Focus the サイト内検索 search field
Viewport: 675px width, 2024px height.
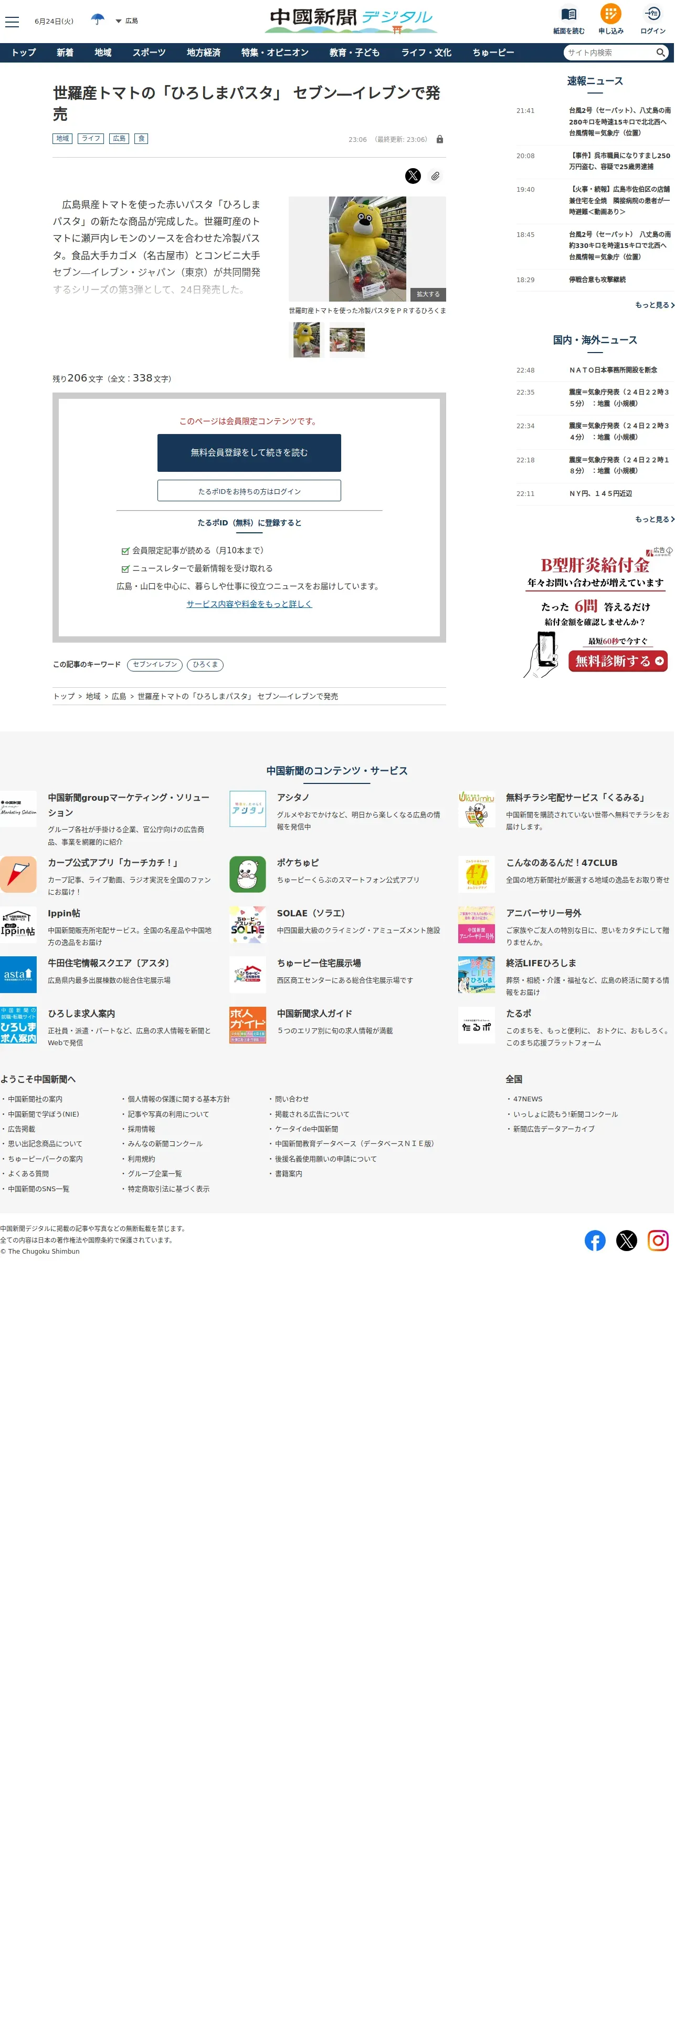[x=609, y=53]
